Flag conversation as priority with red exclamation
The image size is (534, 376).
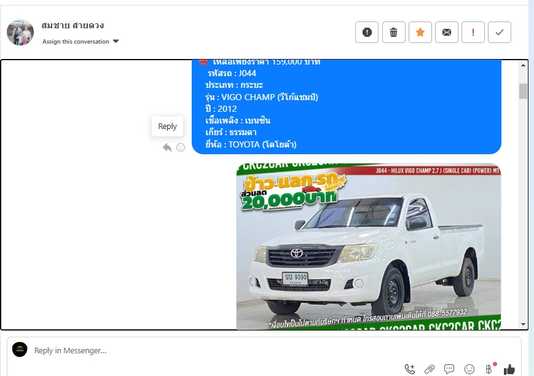473,33
